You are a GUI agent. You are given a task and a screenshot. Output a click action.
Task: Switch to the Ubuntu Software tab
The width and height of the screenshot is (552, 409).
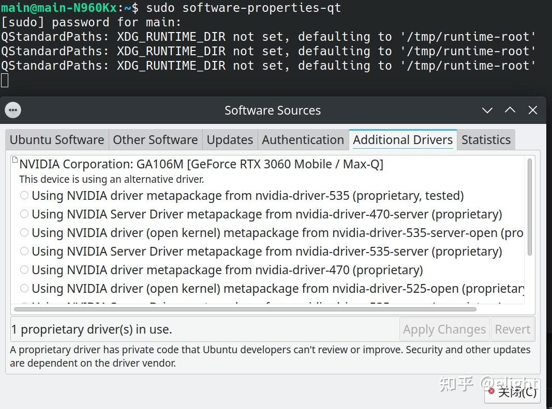click(x=57, y=140)
